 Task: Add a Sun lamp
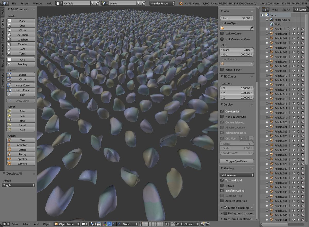click(21, 116)
